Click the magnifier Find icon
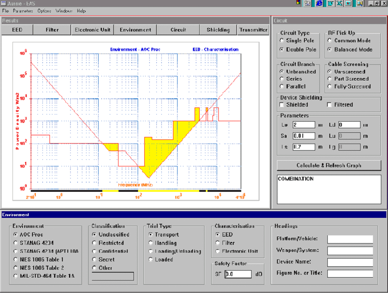 [360, 3]
